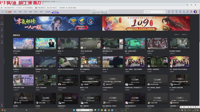This screenshot has width=200, height=112.
Task: Open the 鱼吧 nav tab
Action: pos(41,12)
